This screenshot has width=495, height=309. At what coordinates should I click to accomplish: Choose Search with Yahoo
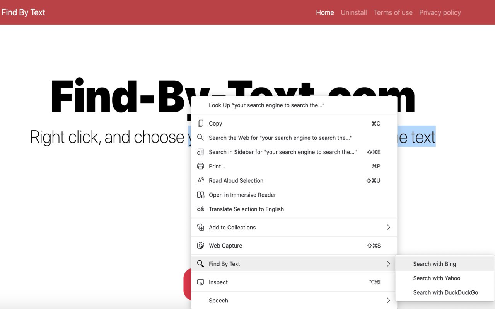click(x=445, y=278)
